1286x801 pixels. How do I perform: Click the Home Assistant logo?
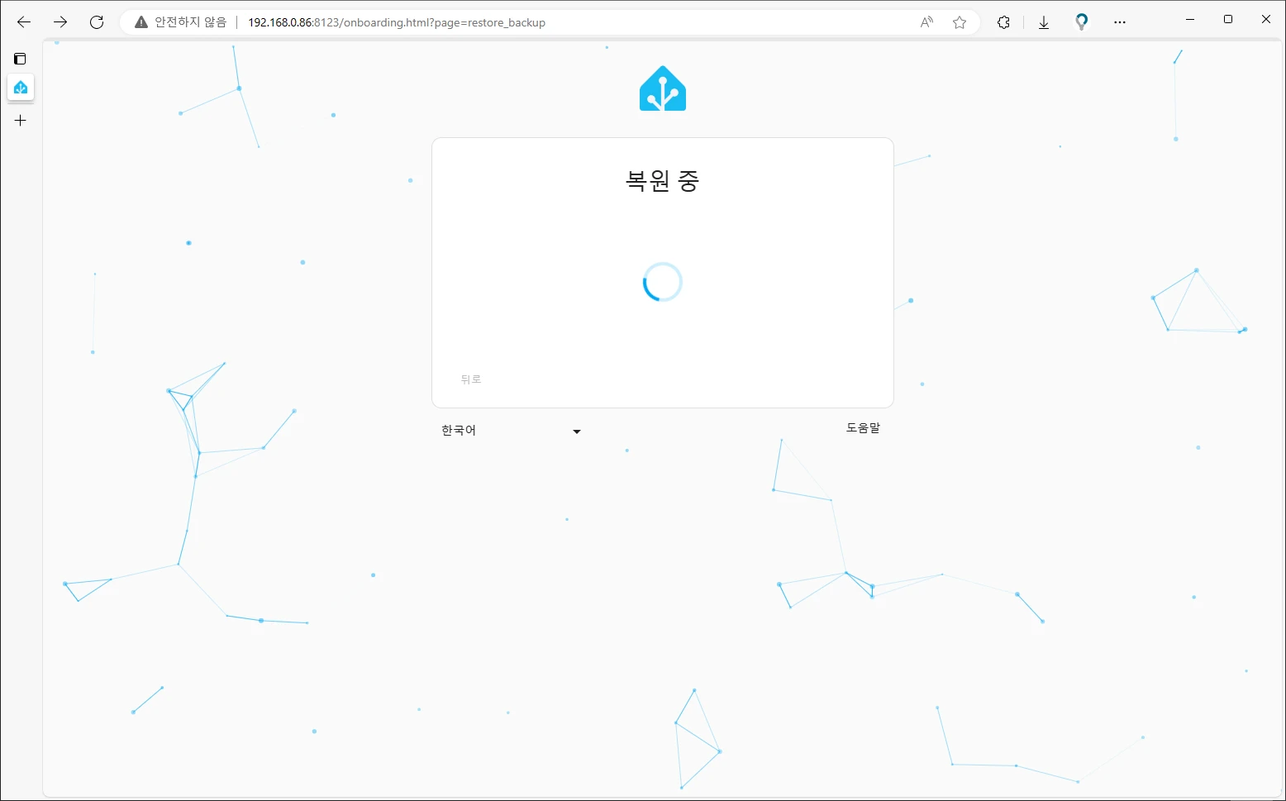(x=662, y=88)
